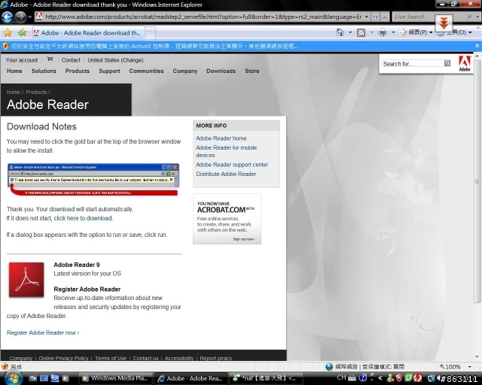482x385 pixels.
Task: Click the Register Adobe Reader now link
Action: click(x=43, y=332)
